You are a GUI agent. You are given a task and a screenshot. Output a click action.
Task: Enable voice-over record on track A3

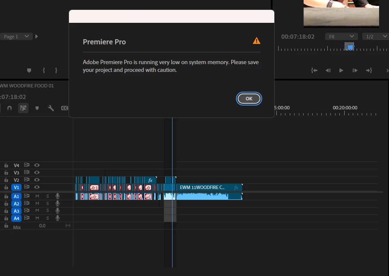click(57, 211)
